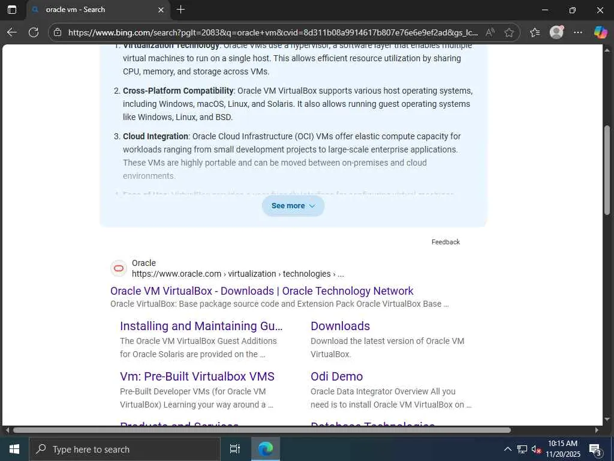
Task: Click the vertical scrollbar thumb
Action: (x=607, y=170)
